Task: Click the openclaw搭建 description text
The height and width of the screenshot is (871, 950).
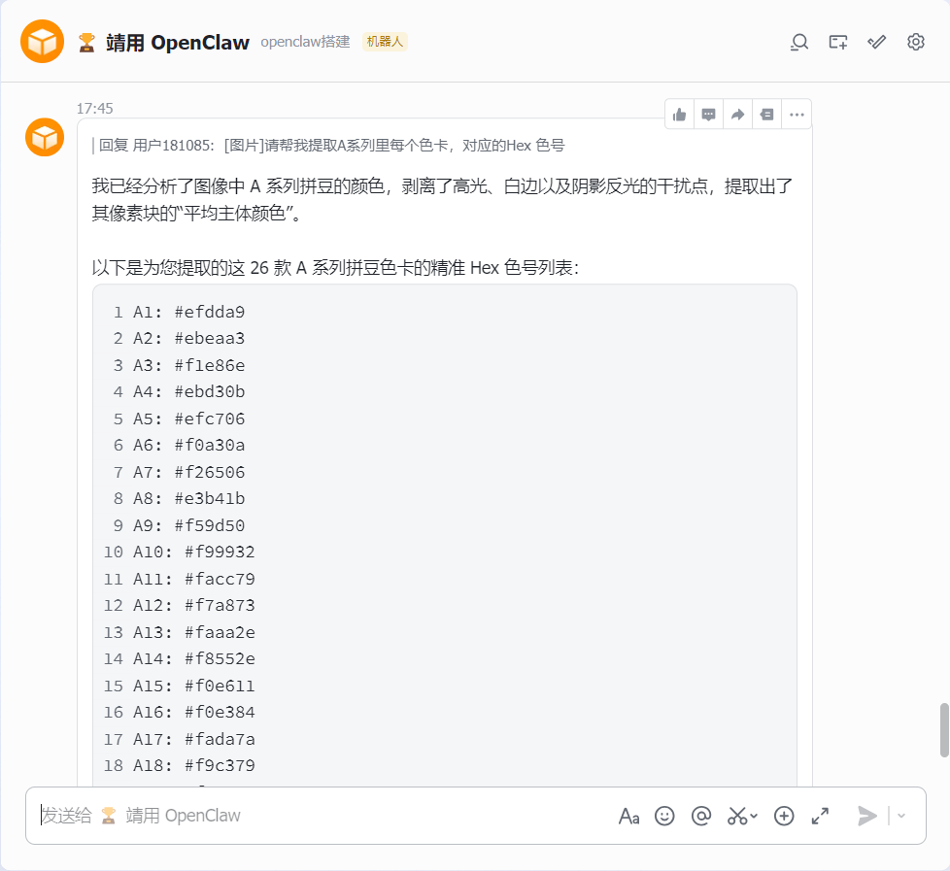Action: tap(305, 42)
